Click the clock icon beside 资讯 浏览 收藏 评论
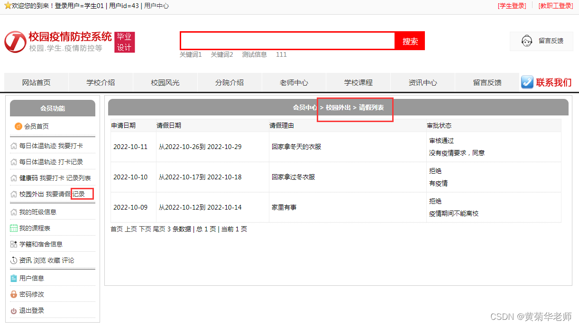This screenshot has height=326, width=579. (x=14, y=260)
